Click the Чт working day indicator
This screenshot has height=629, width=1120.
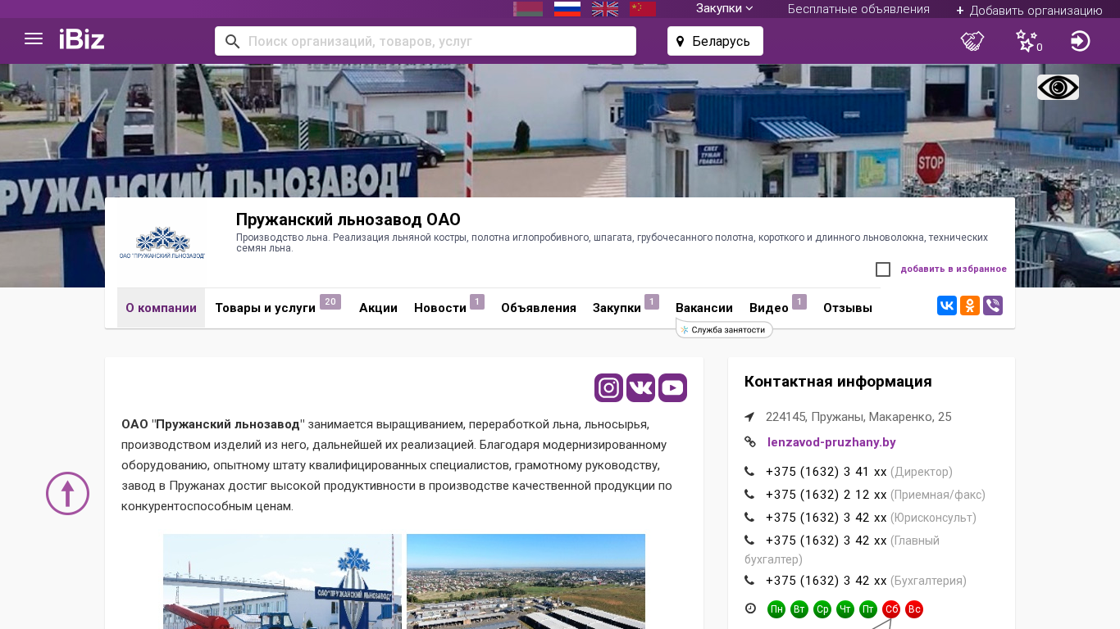click(845, 609)
